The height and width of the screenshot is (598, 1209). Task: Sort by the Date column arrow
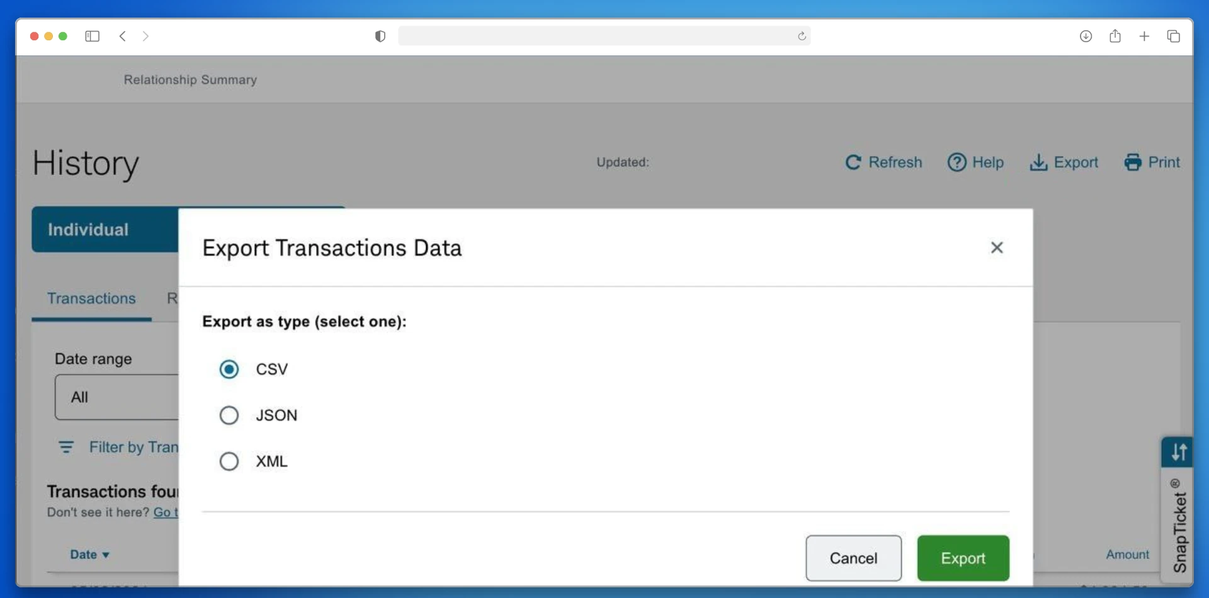106,555
